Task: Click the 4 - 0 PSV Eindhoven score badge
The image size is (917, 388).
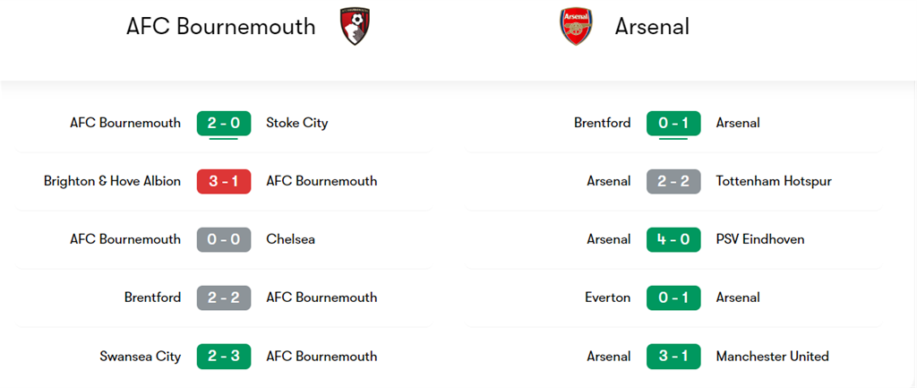Action: [x=673, y=239]
